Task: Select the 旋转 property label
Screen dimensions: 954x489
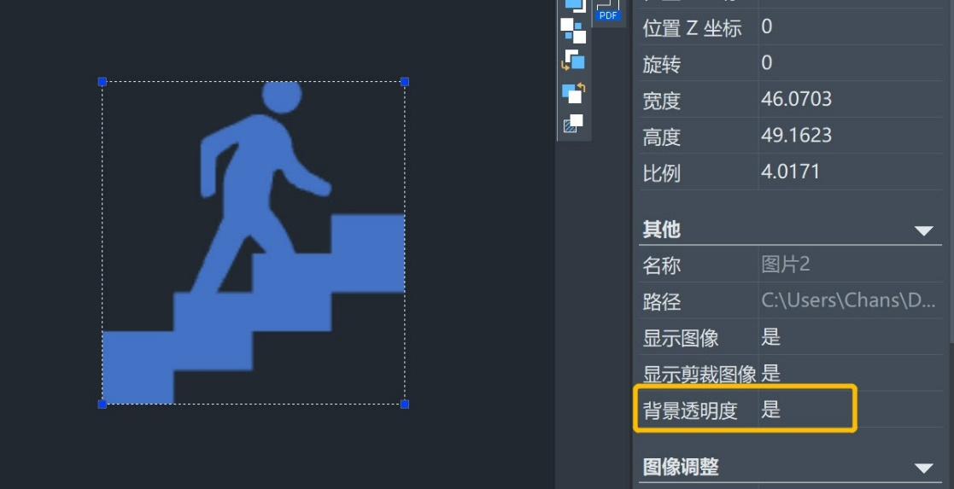Action: [x=661, y=64]
